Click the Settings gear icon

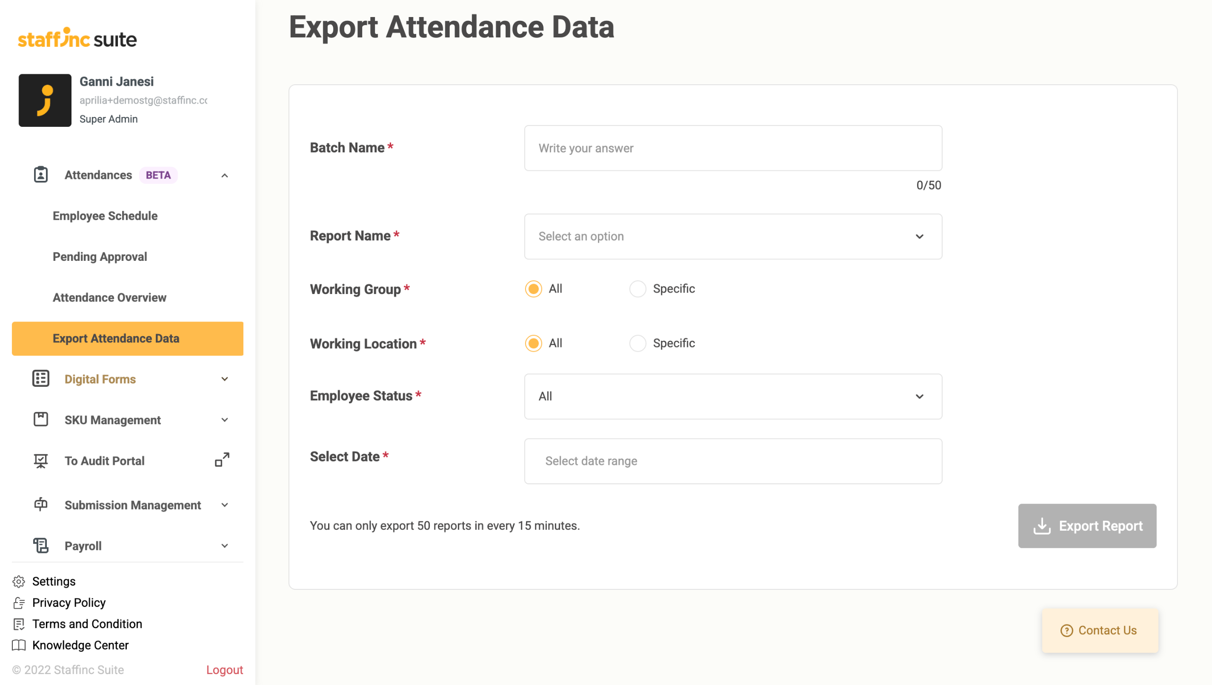point(19,581)
